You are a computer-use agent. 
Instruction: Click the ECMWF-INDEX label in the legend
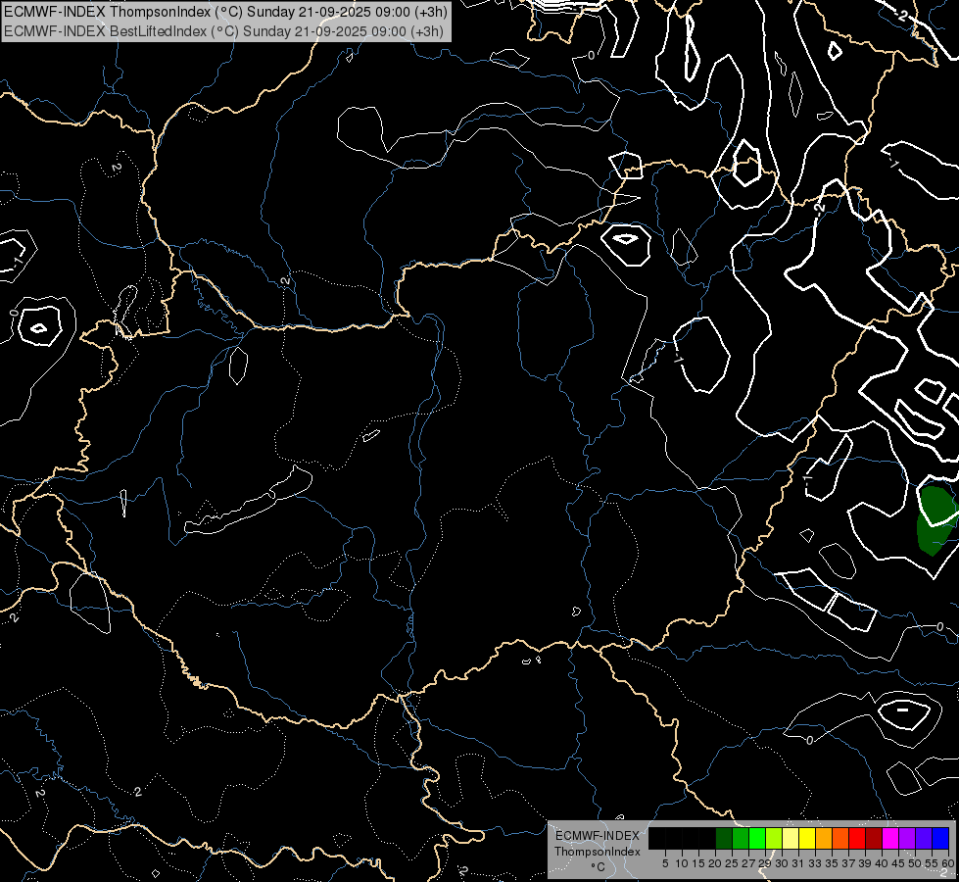pos(597,836)
